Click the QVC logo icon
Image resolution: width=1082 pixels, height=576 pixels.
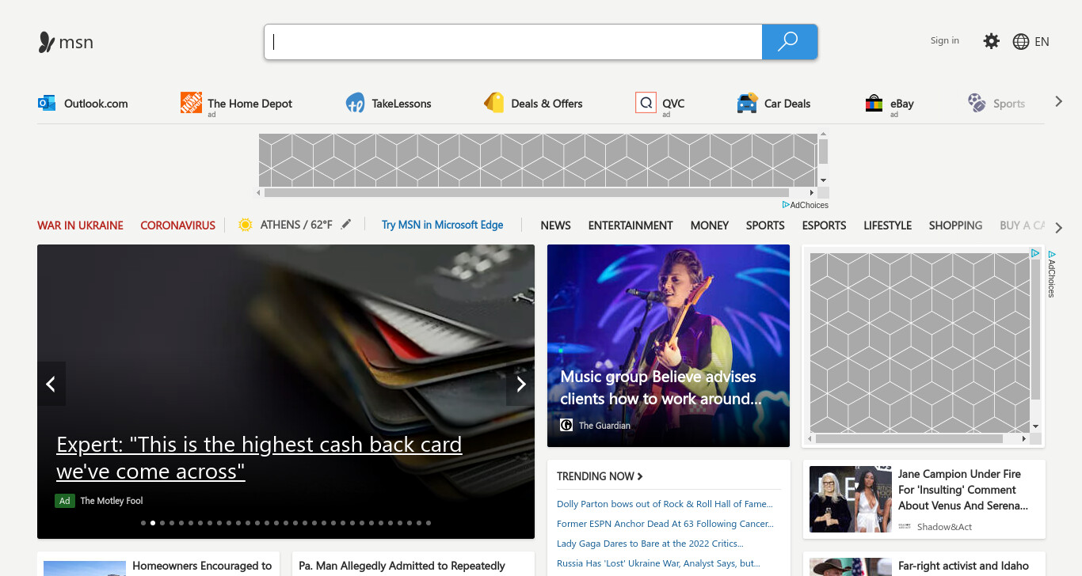tap(646, 103)
